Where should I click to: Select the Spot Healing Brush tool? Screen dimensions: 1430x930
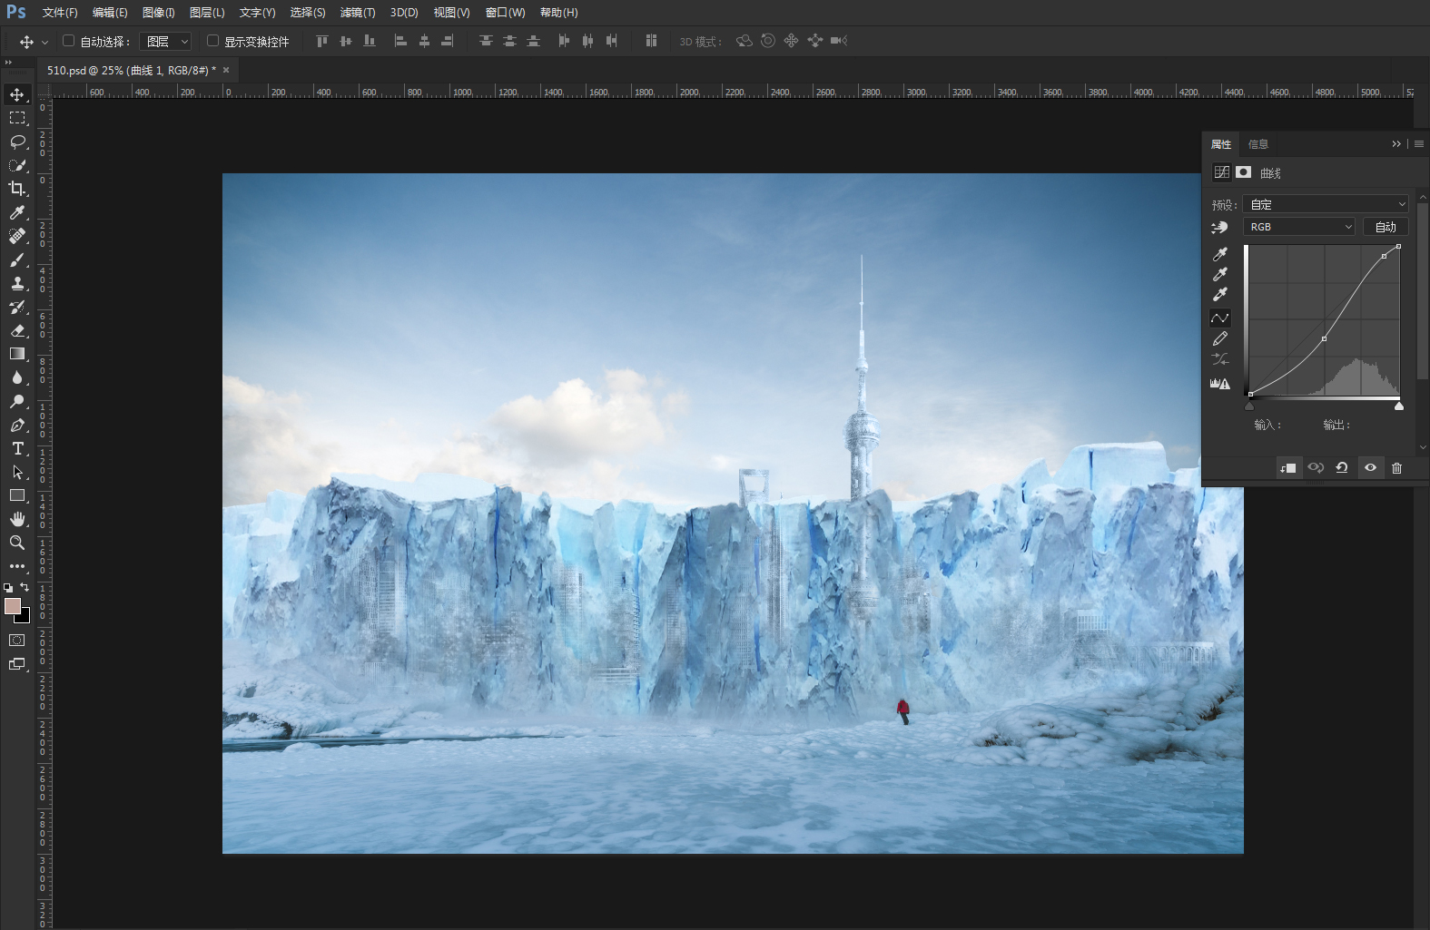point(17,236)
